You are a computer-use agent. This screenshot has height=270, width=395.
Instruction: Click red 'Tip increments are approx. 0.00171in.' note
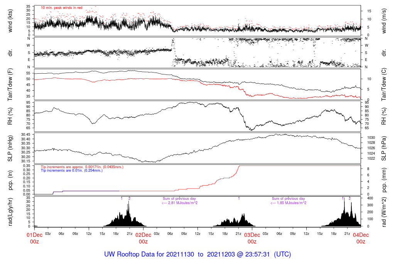click(82, 167)
